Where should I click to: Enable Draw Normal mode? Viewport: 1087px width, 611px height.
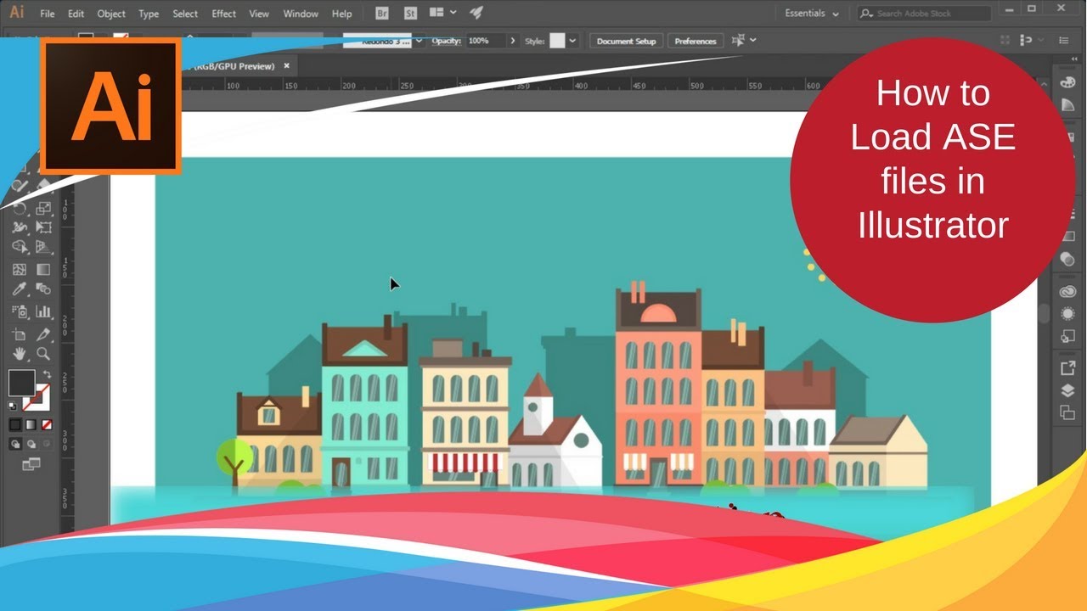click(x=15, y=444)
